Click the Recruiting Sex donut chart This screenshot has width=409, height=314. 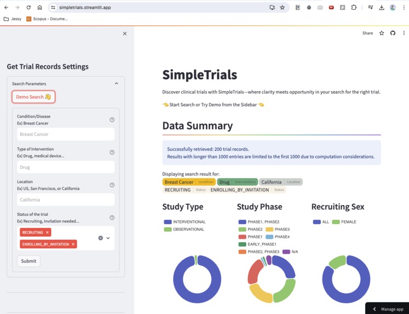tap(346, 279)
